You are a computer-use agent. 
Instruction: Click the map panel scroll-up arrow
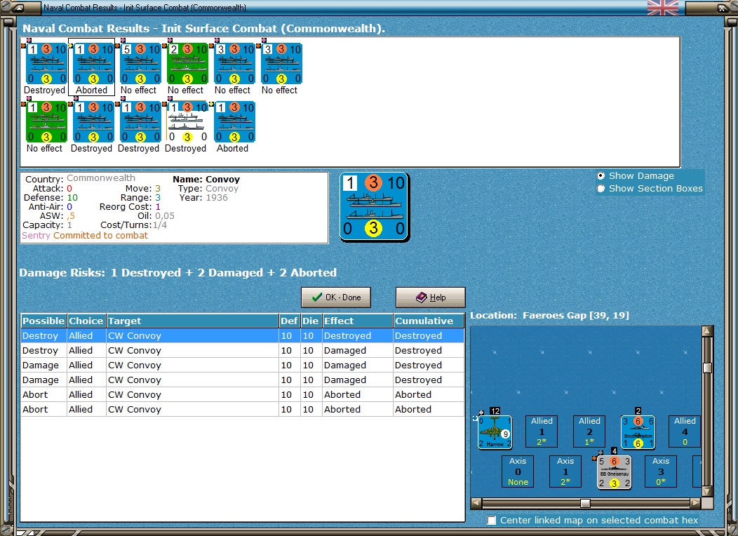pos(707,331)
